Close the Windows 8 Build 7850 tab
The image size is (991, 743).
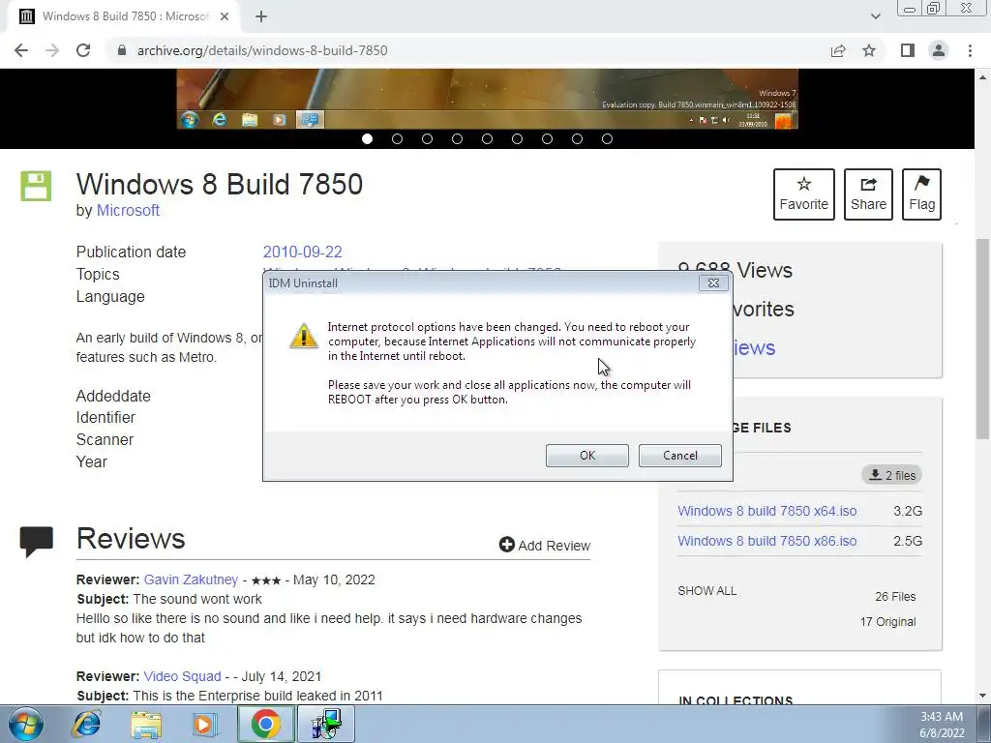[x=225, y=16]
